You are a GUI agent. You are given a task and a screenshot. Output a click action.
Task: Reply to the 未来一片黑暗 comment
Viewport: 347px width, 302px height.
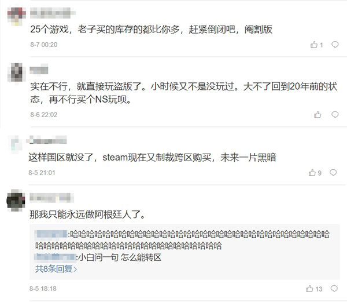coord(333,173)
